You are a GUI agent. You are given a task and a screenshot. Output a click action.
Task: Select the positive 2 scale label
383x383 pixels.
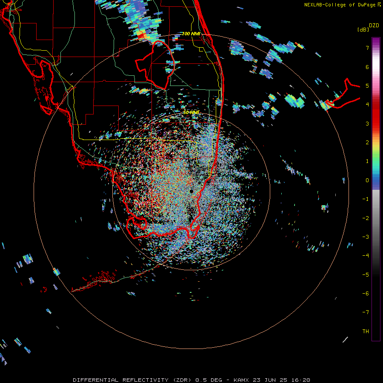coord(367,143)
